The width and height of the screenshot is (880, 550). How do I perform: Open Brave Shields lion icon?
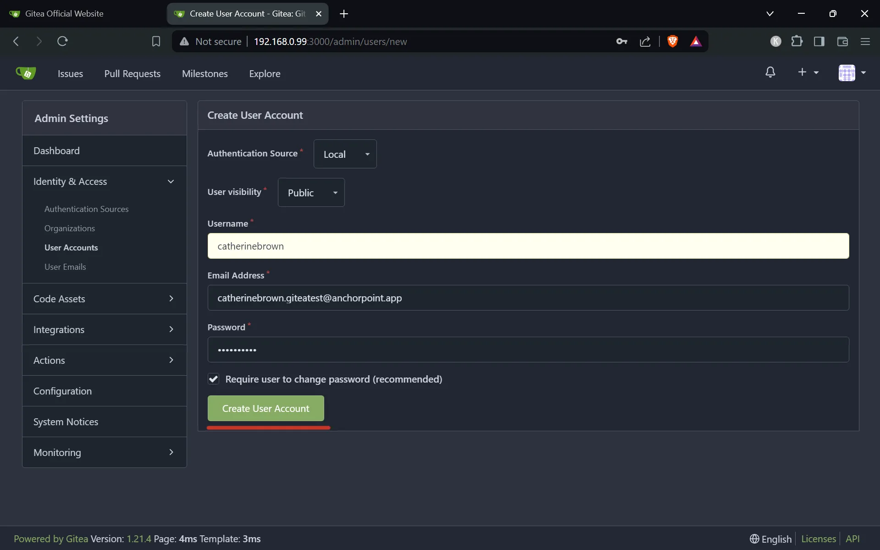point(673,41)
